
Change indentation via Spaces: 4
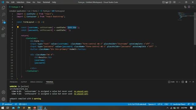pos(152,104)
